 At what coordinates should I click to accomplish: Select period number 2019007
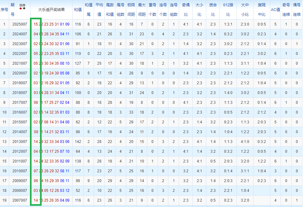tap(20, 83)
